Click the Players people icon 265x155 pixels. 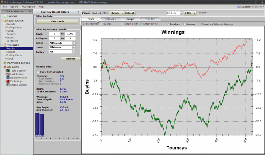[x=5, y=63]
